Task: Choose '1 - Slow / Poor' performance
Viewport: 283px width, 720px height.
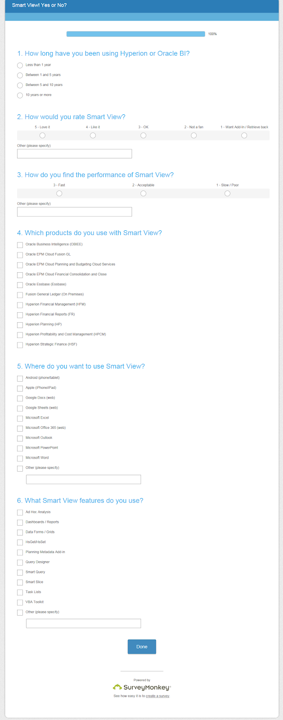Action: (227, 193)
